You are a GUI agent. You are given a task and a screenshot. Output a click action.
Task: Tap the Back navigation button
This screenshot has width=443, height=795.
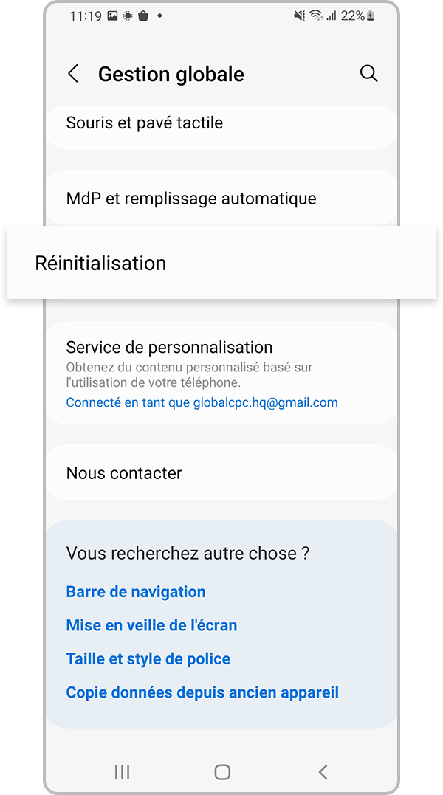coord(323,772)
